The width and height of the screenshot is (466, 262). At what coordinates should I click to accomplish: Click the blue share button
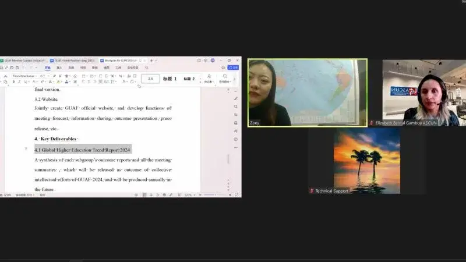233,68
